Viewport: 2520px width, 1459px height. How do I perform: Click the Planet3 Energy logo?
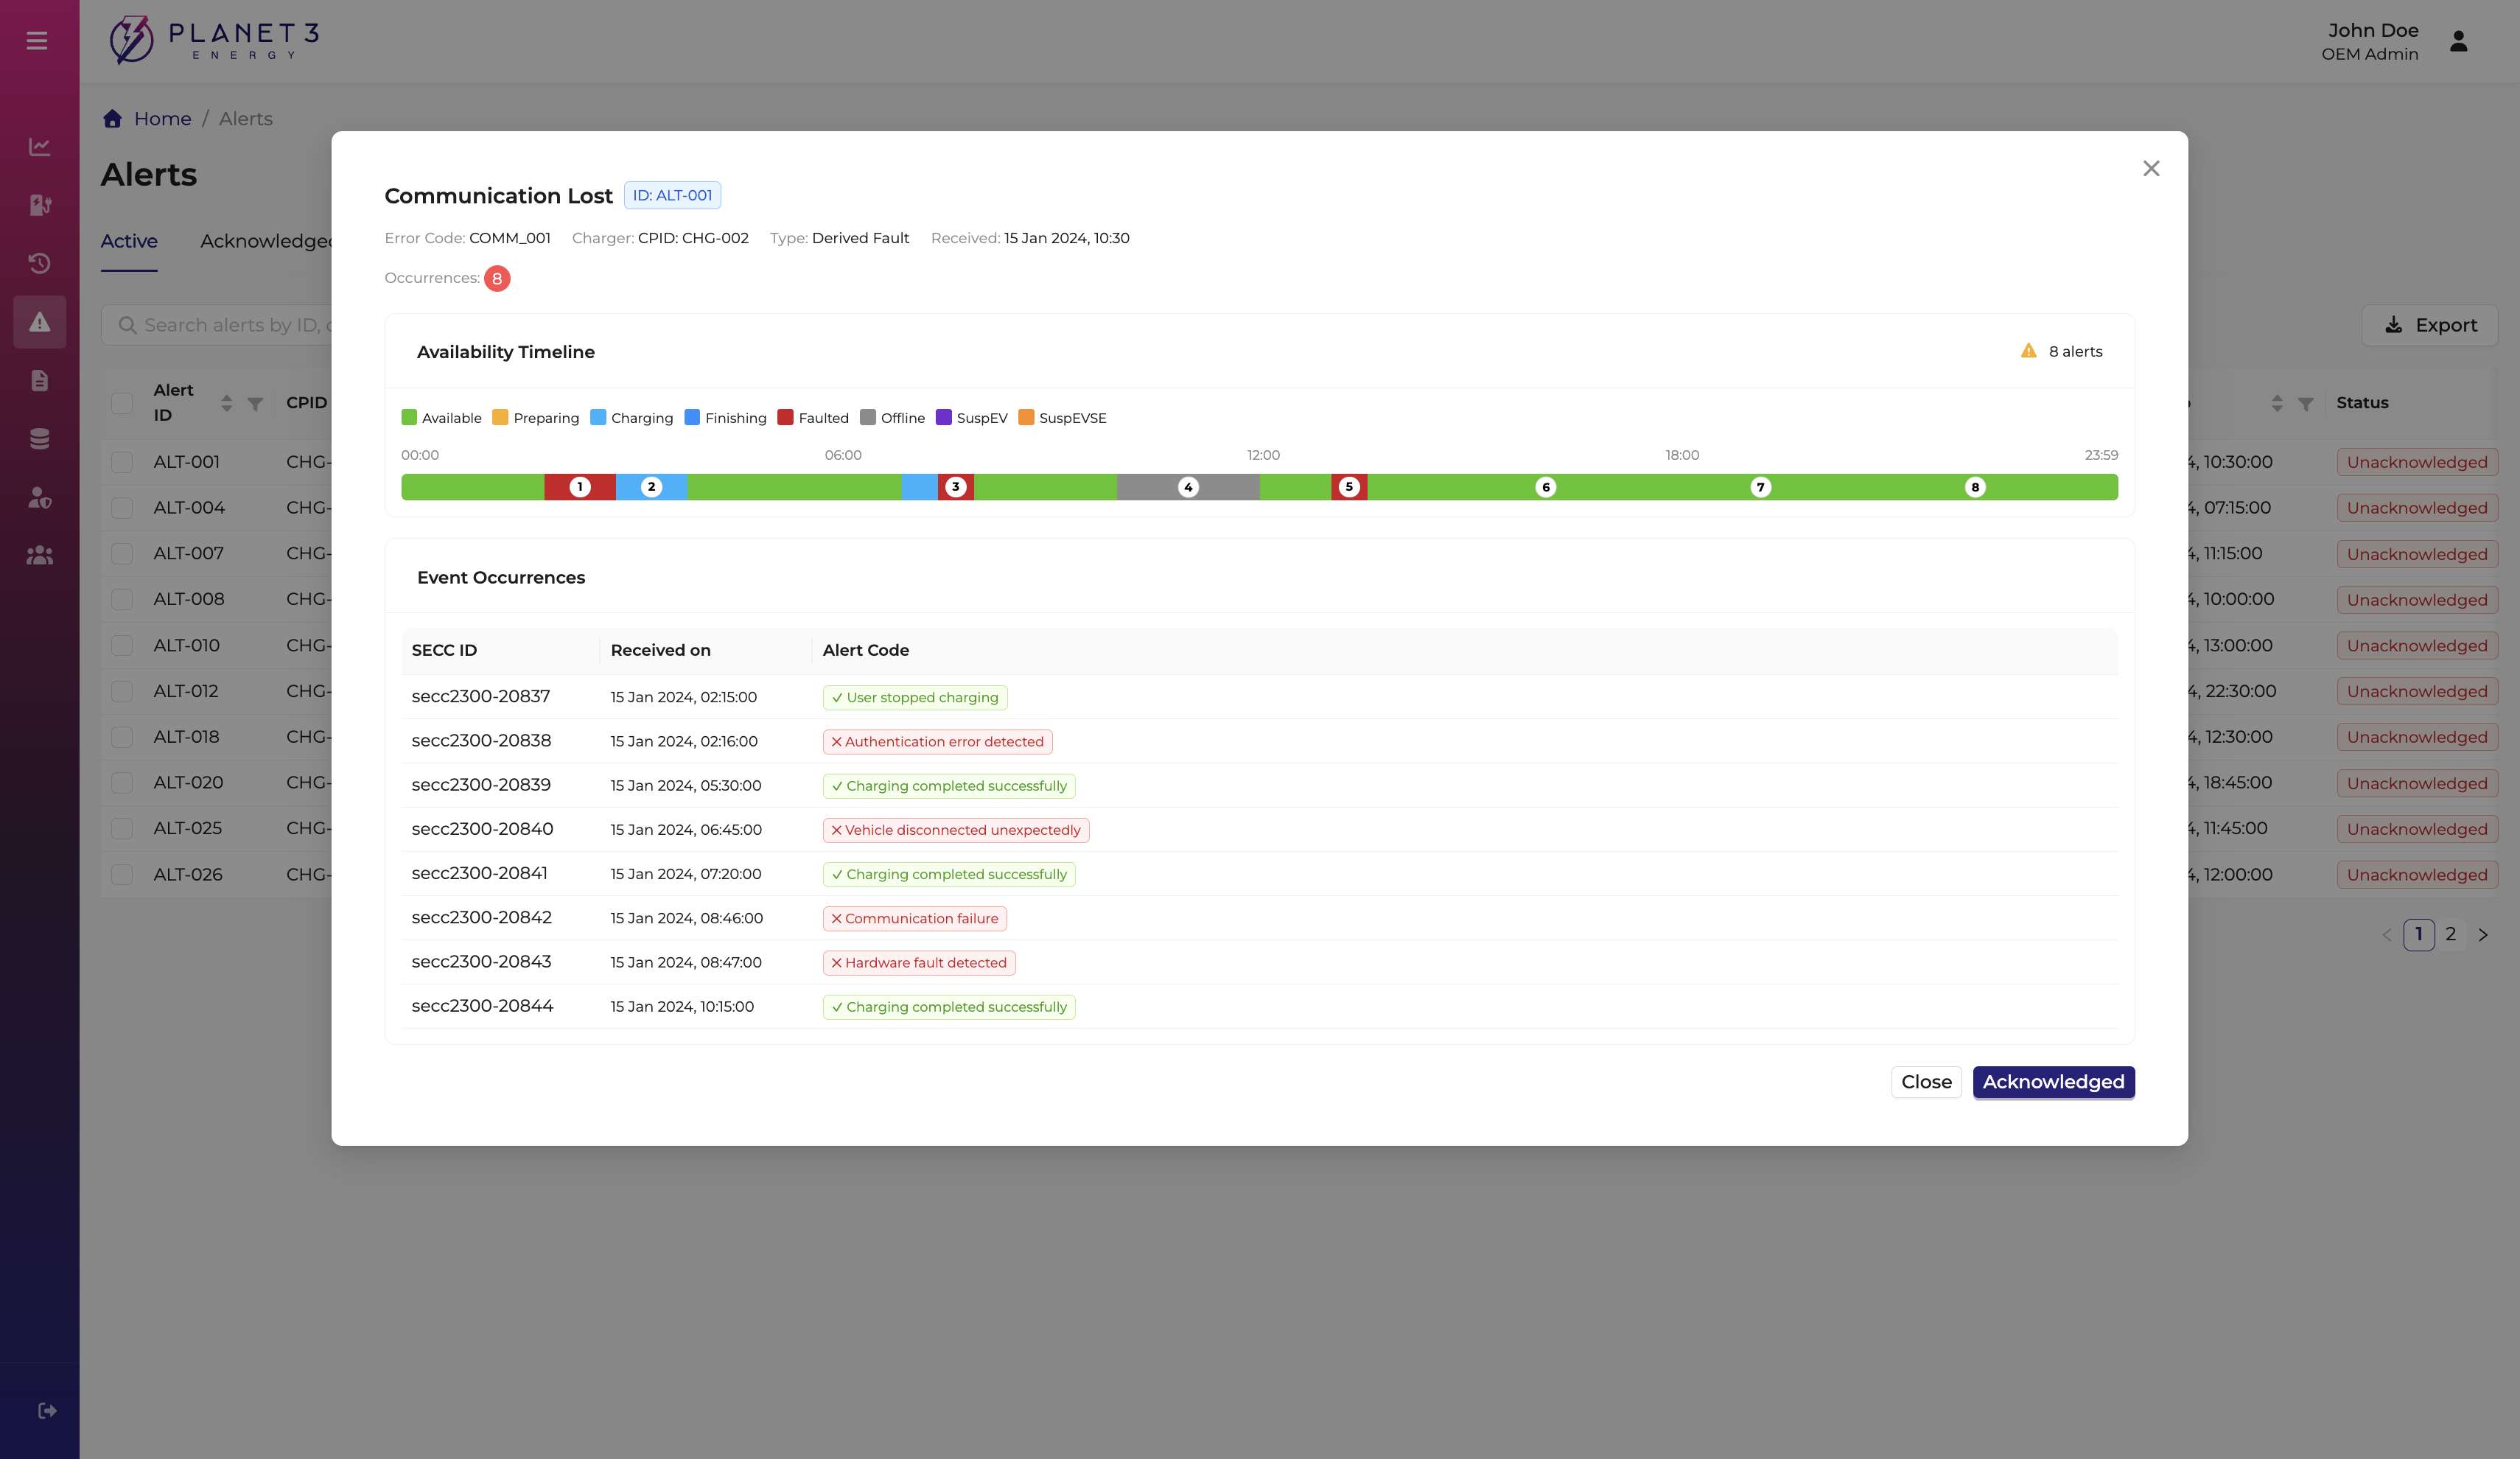(215, 40)
